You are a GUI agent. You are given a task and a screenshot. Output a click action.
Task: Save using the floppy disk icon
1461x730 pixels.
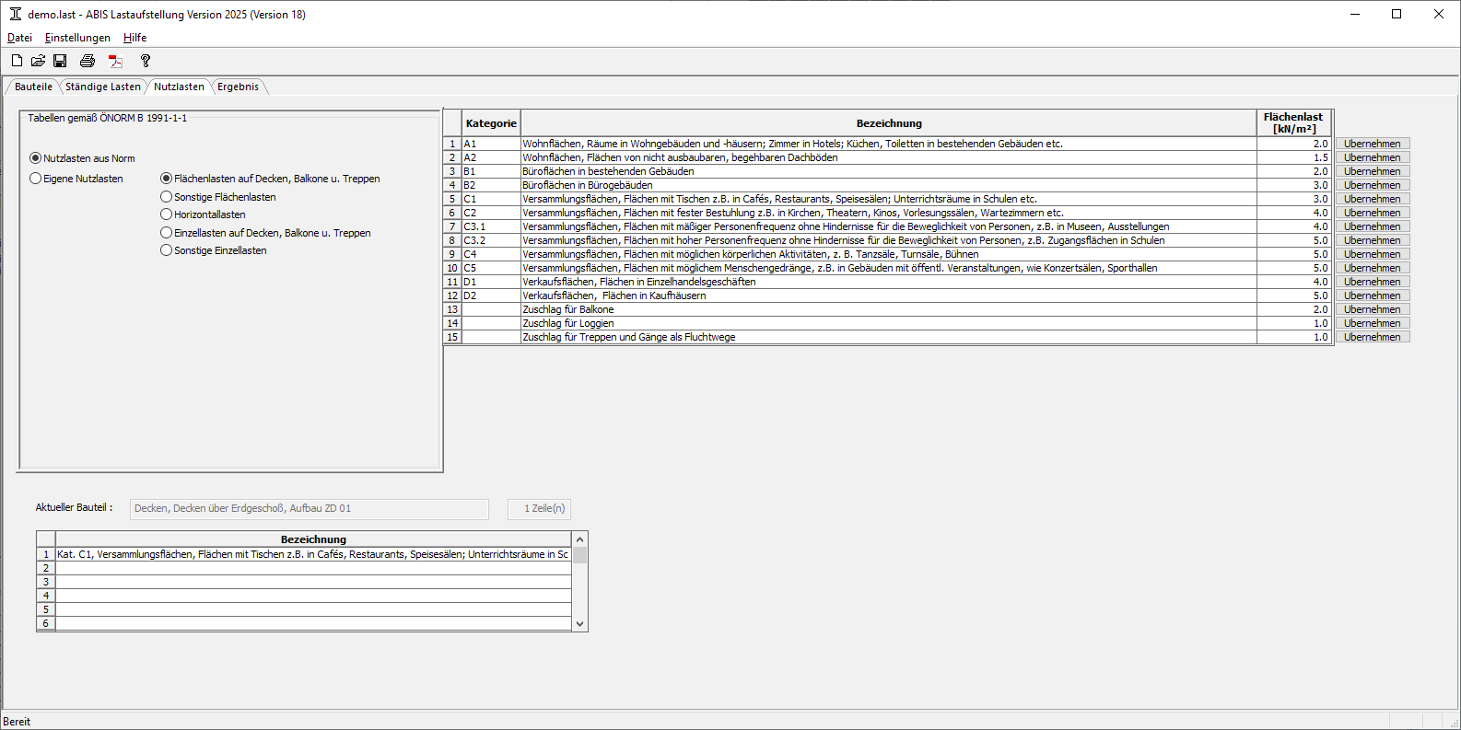tap(60, 61)
